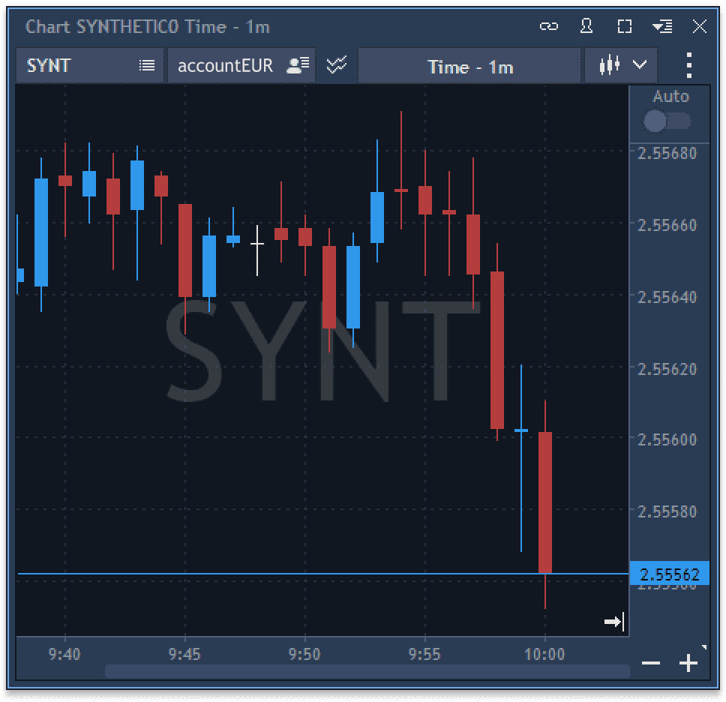Click the dock panel icon
Screen dimensions: 726x702
pyautogui.click(x=662, y=25)
